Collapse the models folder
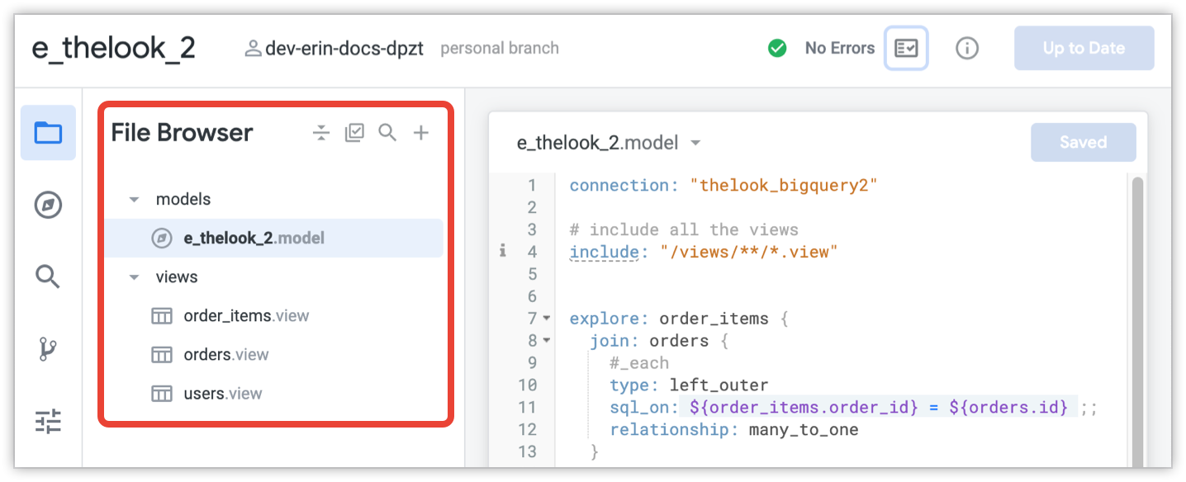Viewport: 1186px width, 482px height. [134, 200]
